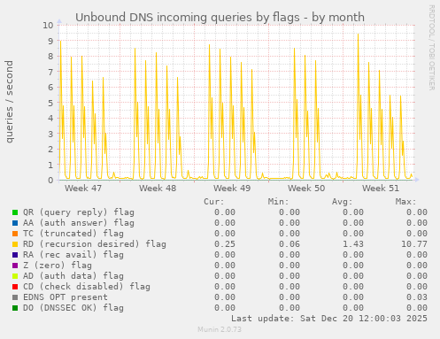Click the RD flag average value 1.43
440x339 pixels.
(x=353, y=244)
